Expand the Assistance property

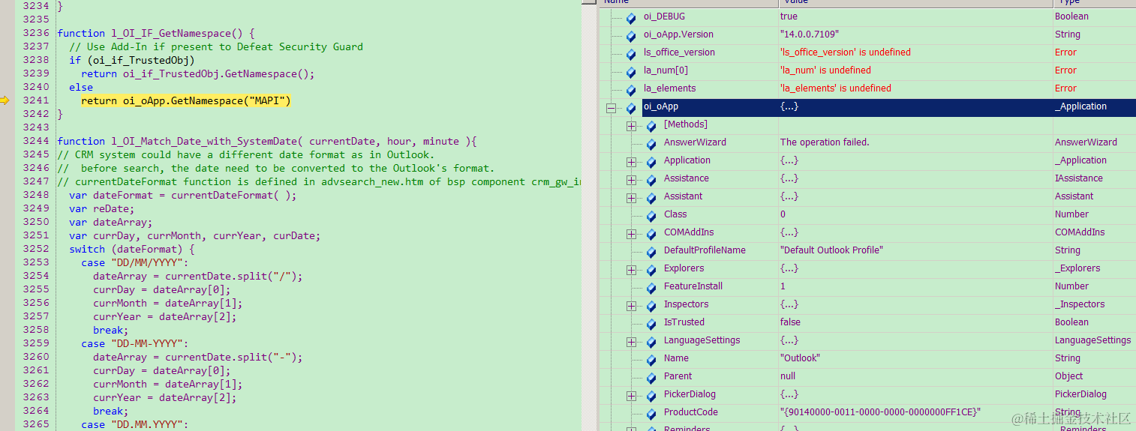(631, 180)
